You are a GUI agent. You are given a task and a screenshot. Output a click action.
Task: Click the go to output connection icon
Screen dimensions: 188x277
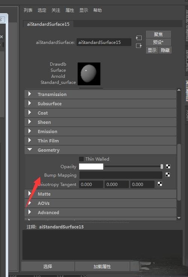pyautogui.click(x=139, y=46)
